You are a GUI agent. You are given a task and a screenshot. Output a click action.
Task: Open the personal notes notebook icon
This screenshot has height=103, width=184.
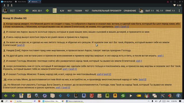point(99,96)
